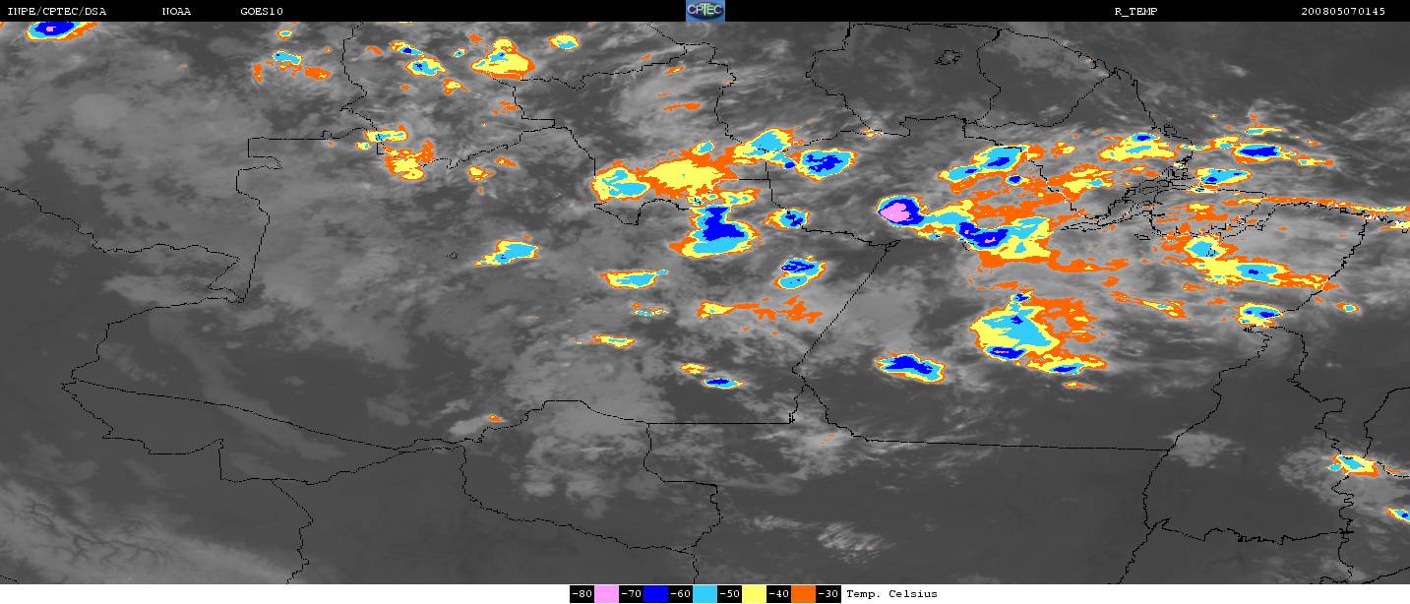Click the INPE/CPTEC/DSA header text
This screenshot has width=1410, height=604.
tap(57, 12)
